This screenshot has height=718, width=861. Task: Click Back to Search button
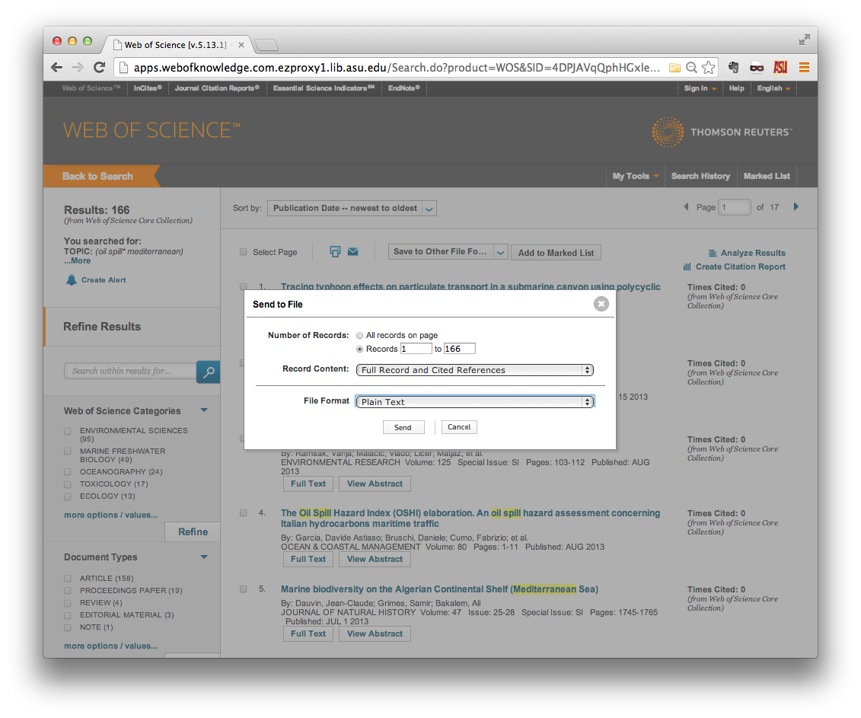[x=100, y=177]
